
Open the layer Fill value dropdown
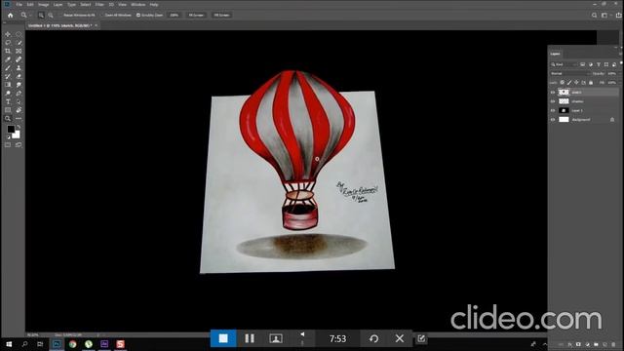point(612,82)
